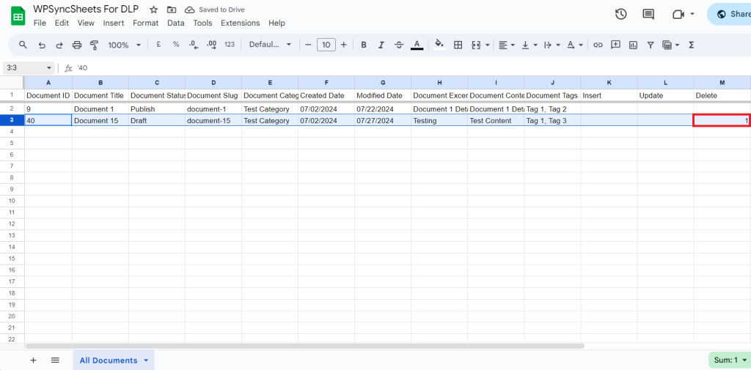This screenshot has width=751, height=370.
Task: Open the name box dropdown arrow
Action: click(x=49, y=68)
